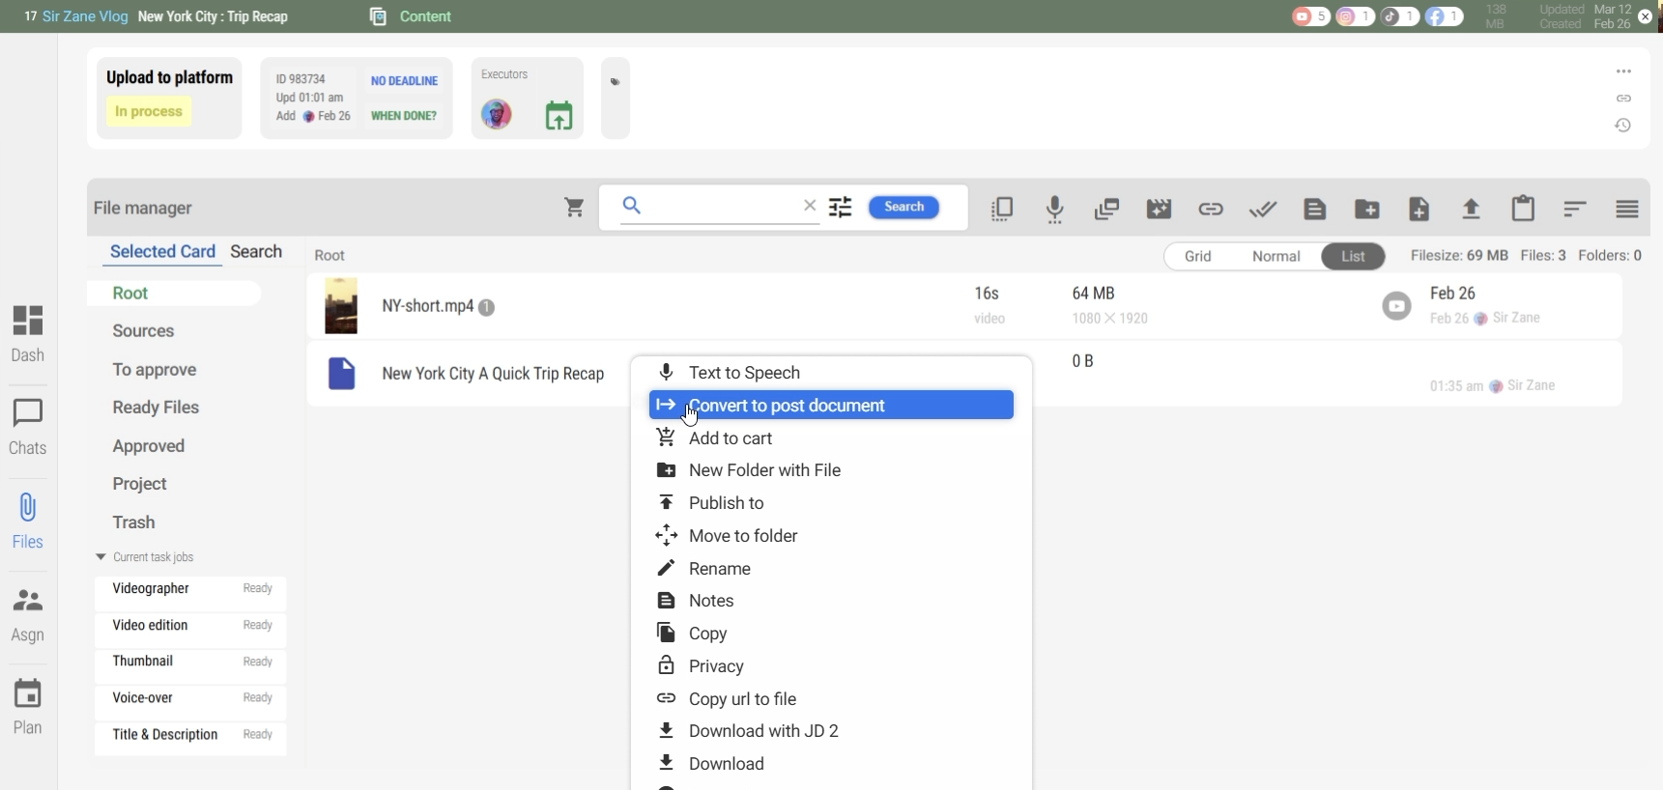This screenshot has width=1663, height=790.
Task: Open the Chats sidebar icon
Action: click(x=28, y=427)
